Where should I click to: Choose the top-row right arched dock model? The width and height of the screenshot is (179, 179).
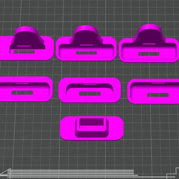point(149,43)
